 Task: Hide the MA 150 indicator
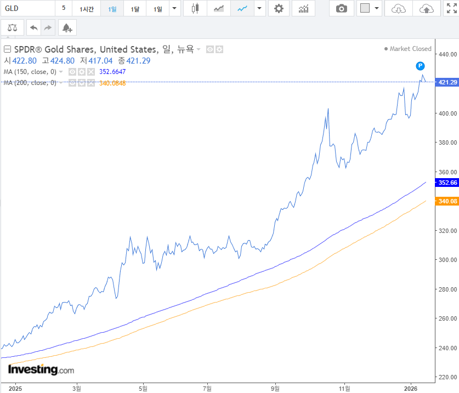(72, 72)
